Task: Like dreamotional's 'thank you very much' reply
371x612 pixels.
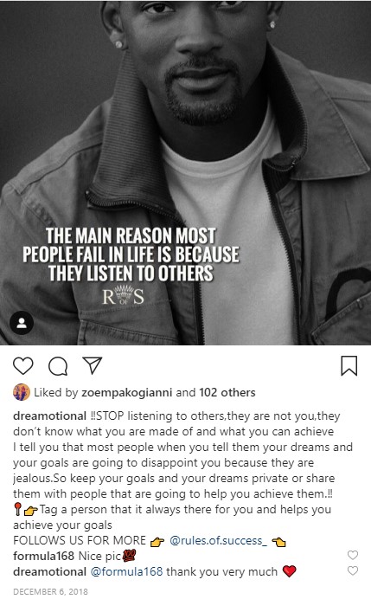Action: (353, 570)
